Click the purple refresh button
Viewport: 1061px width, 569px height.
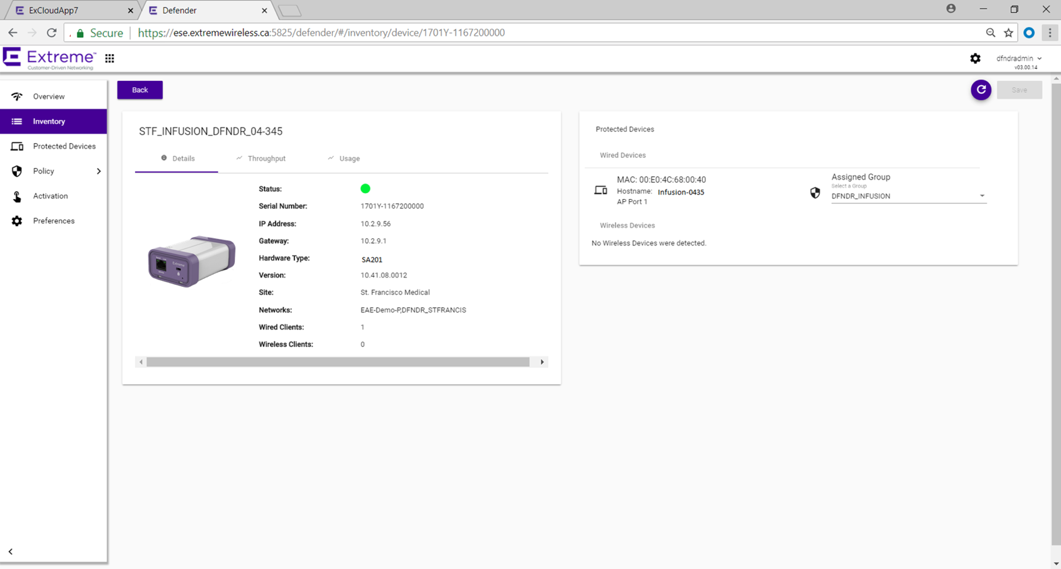981,90
